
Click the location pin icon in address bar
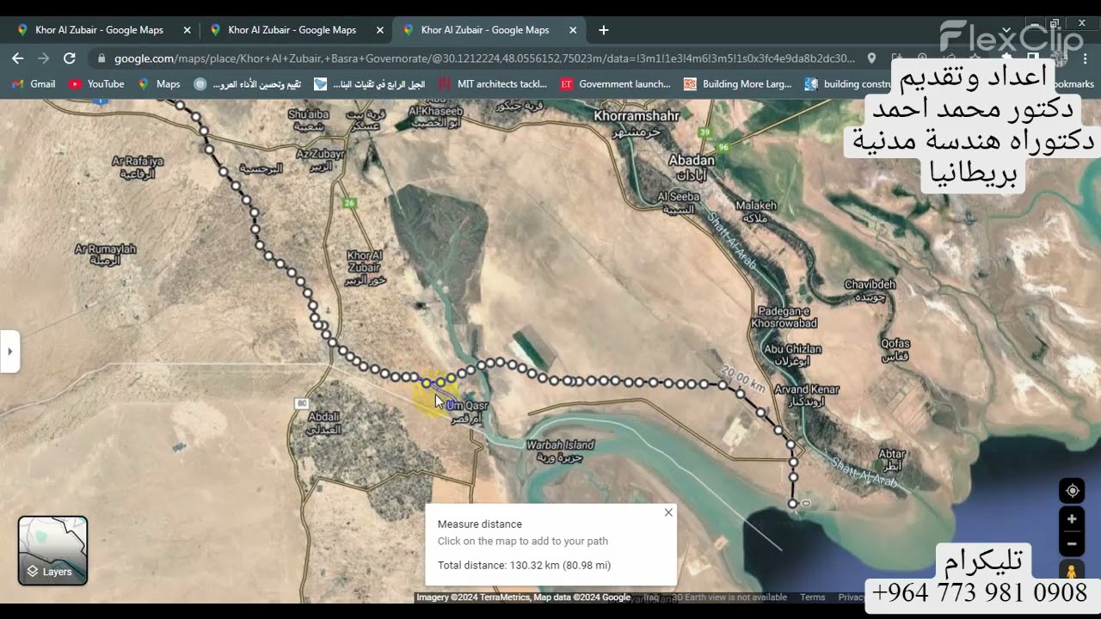click(871, 58)
